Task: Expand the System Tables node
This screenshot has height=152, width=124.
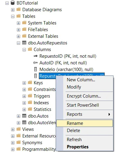Action: (x=18, y=23)
